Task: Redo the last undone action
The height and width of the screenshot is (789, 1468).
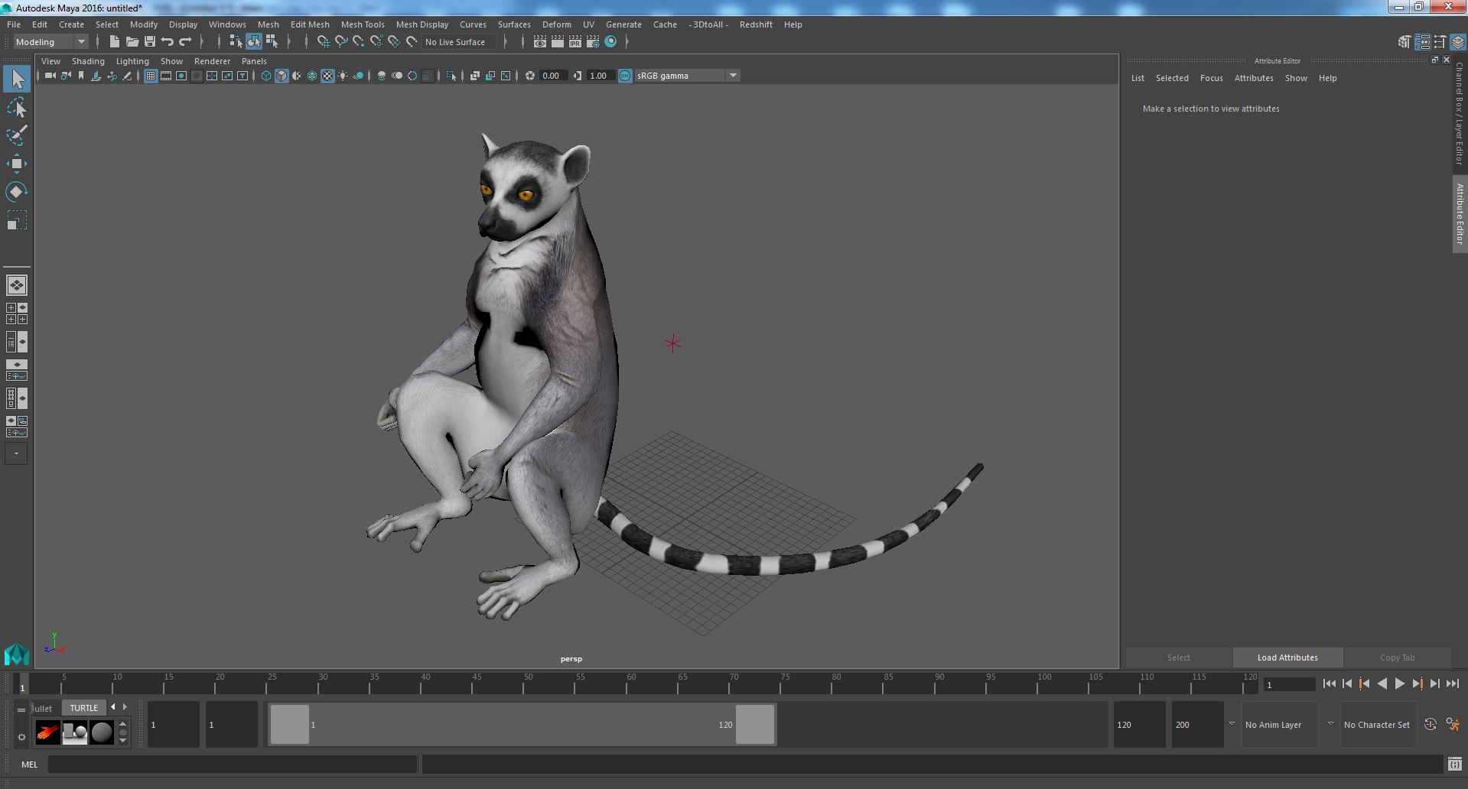Action: pos(184,42)
